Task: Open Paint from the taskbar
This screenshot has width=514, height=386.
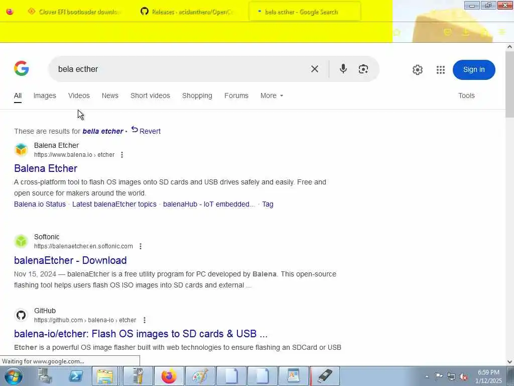Action: pyautogui.click(x=200, y=376)
